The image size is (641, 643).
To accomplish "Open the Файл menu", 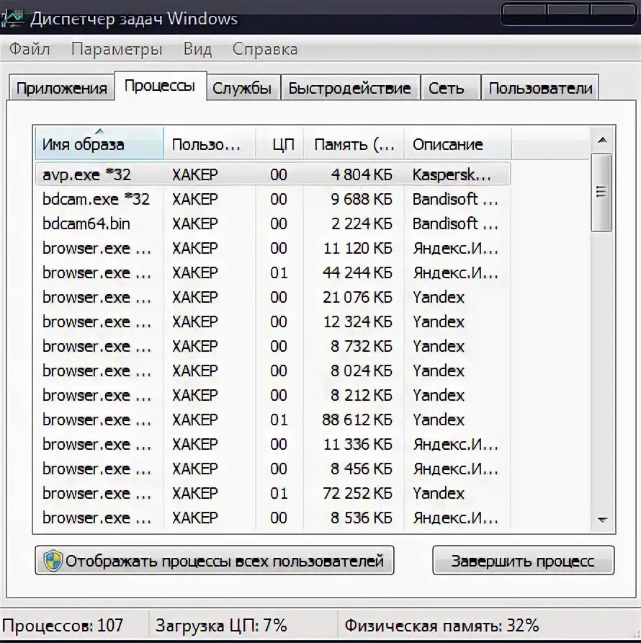I will point(30,49).
